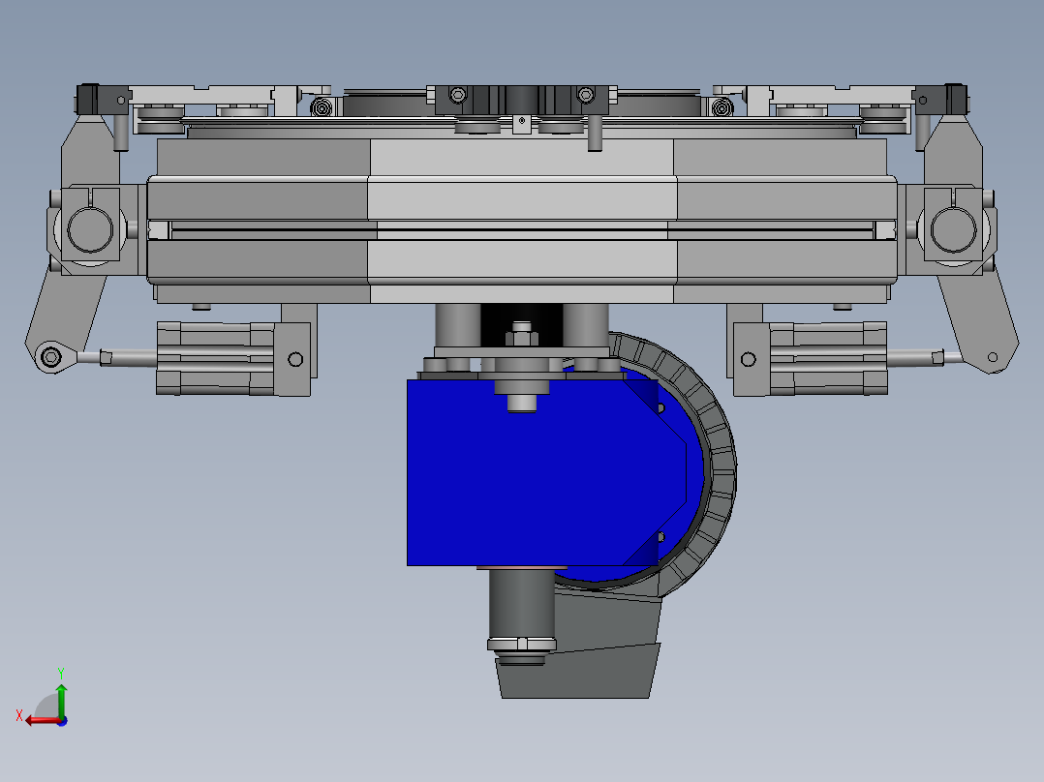Select the black bracket at top center
The image size is (1044, 782).
(521, 100)
